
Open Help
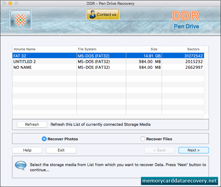point(27,150)
